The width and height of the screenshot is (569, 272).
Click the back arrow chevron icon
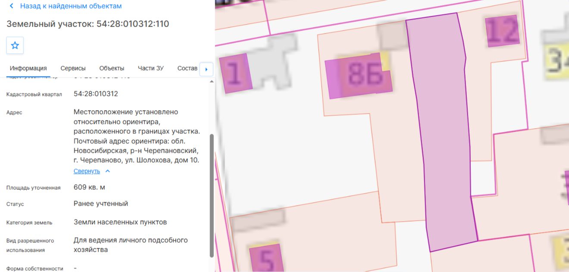[11, 6]
